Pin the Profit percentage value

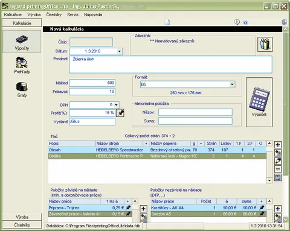(x=120, y=113)
